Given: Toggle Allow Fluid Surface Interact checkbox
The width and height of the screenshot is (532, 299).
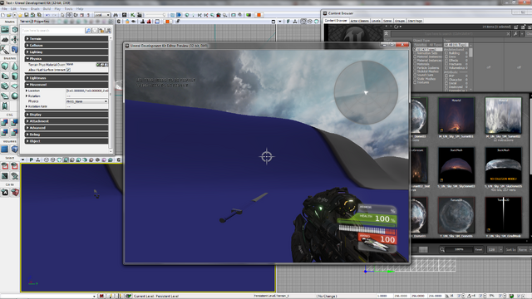Looking at the screenshot, I should [68, 70].
